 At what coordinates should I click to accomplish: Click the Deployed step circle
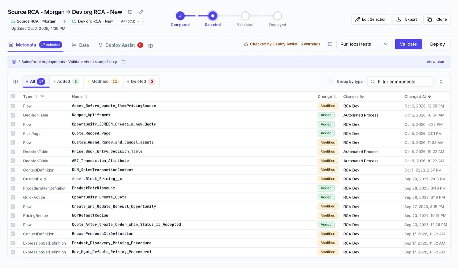tap(278, 16)
